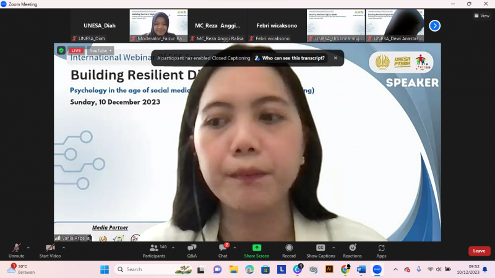Unmute the microphone

[x=16, y=251]
